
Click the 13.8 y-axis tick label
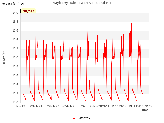click(x=15, y=22)
